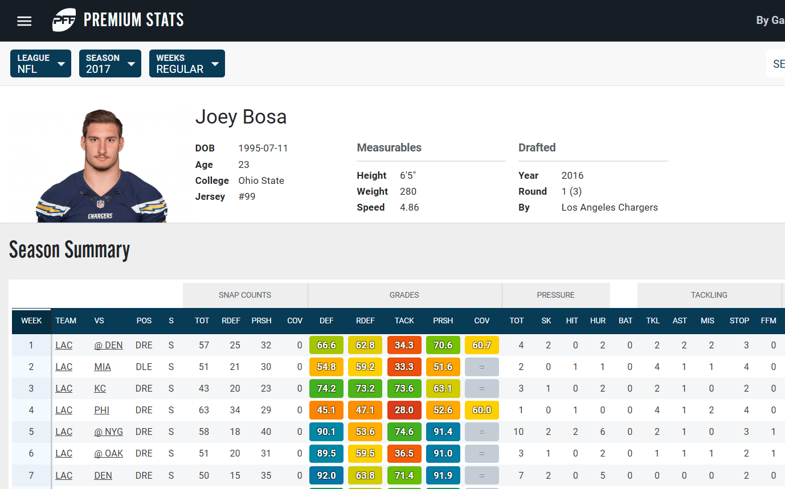Click the GRADES section header
Viewport: 785px width, 489px height.
[404, 295]
